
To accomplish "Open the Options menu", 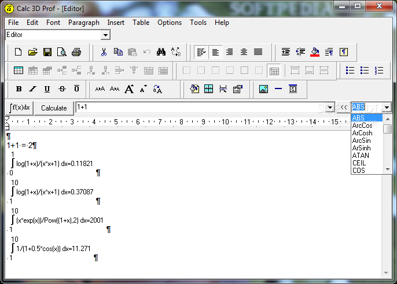I will 170,23.
